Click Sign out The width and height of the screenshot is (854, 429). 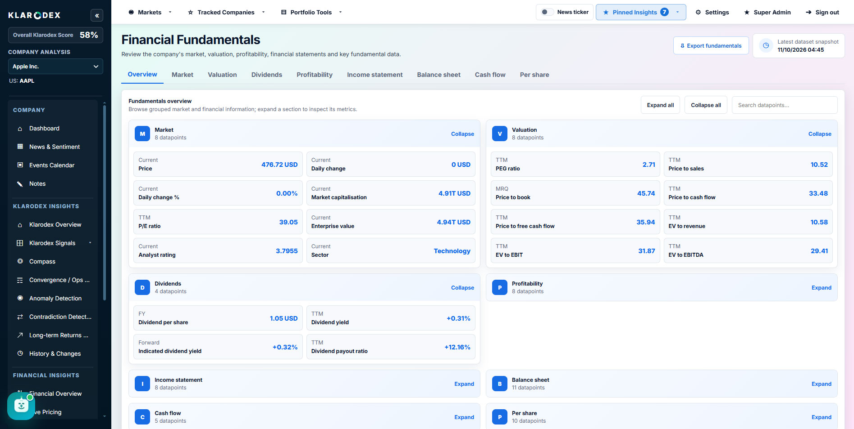pyautogui.click(x=822, y=12)
